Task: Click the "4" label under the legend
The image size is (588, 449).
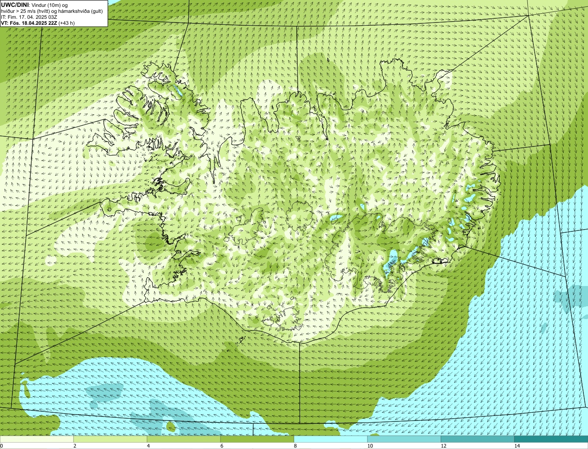Action: [147, 446]
